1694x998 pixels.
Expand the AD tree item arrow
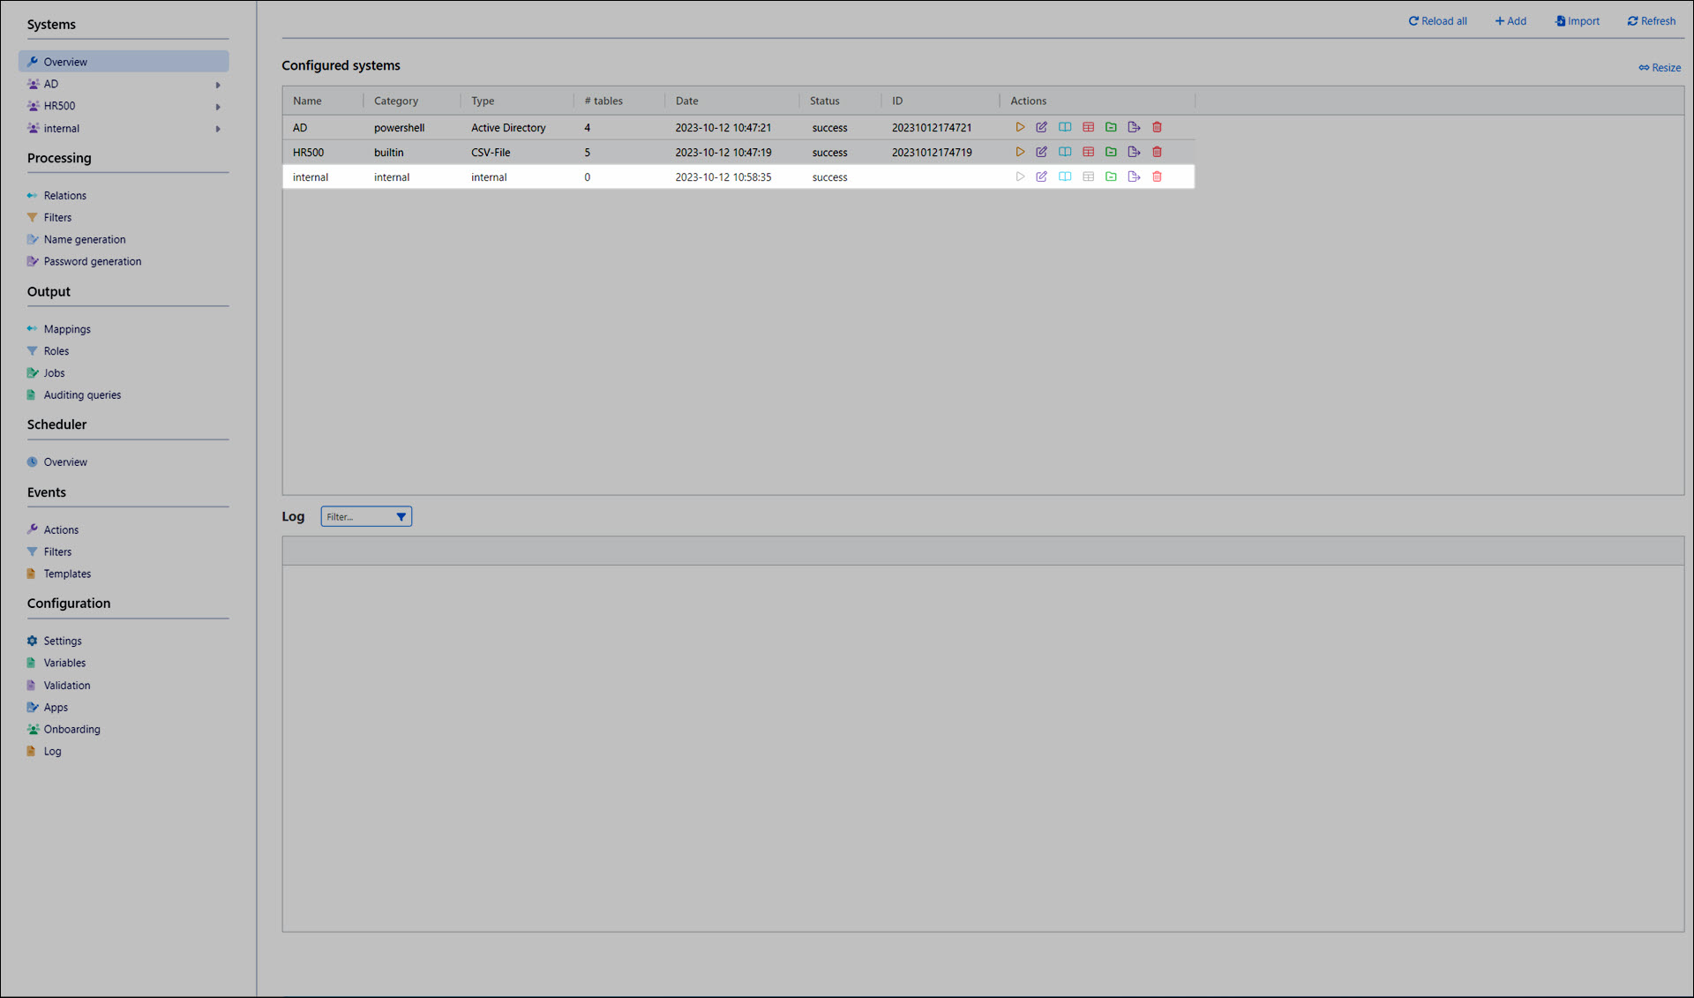point(218,85)
